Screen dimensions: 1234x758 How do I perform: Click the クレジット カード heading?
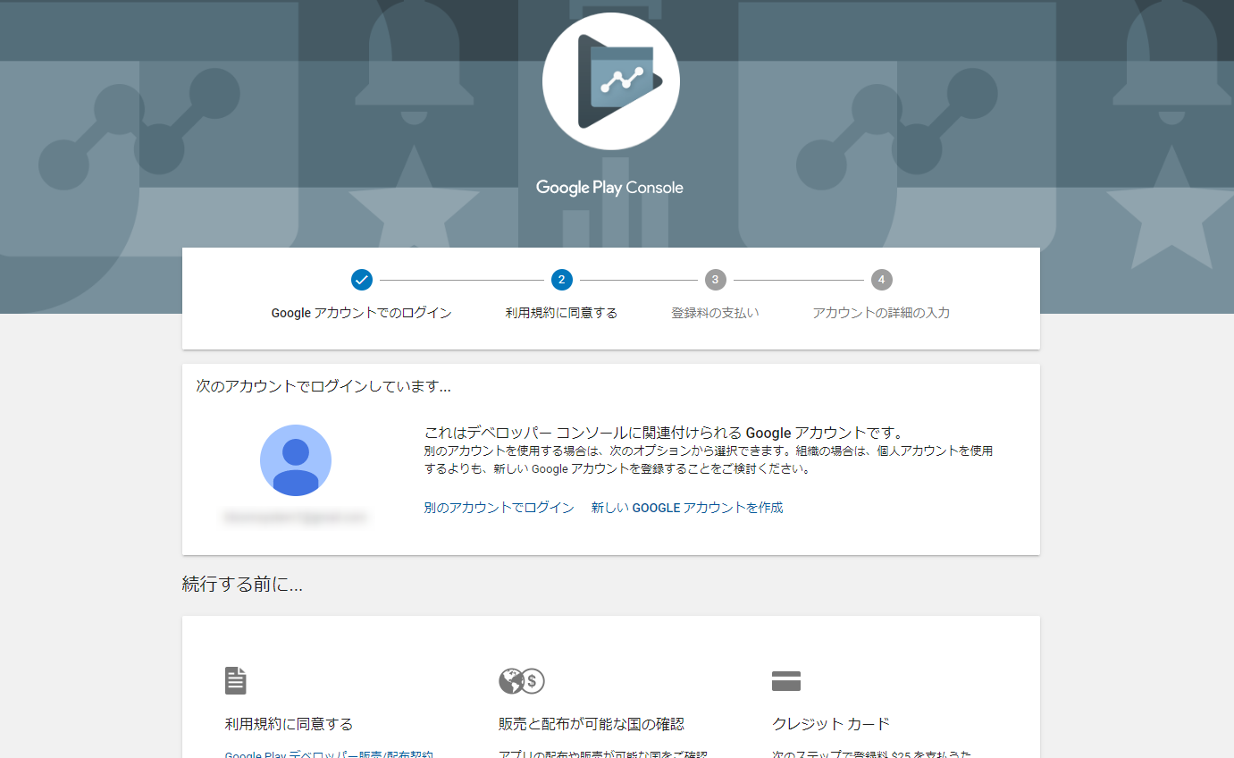pyautogui.click(x=831, y=724)
